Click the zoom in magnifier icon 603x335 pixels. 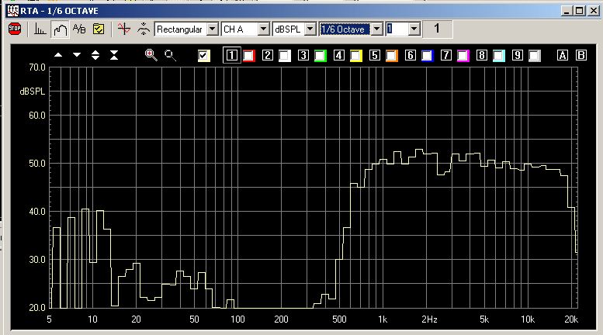coord(151,55)
